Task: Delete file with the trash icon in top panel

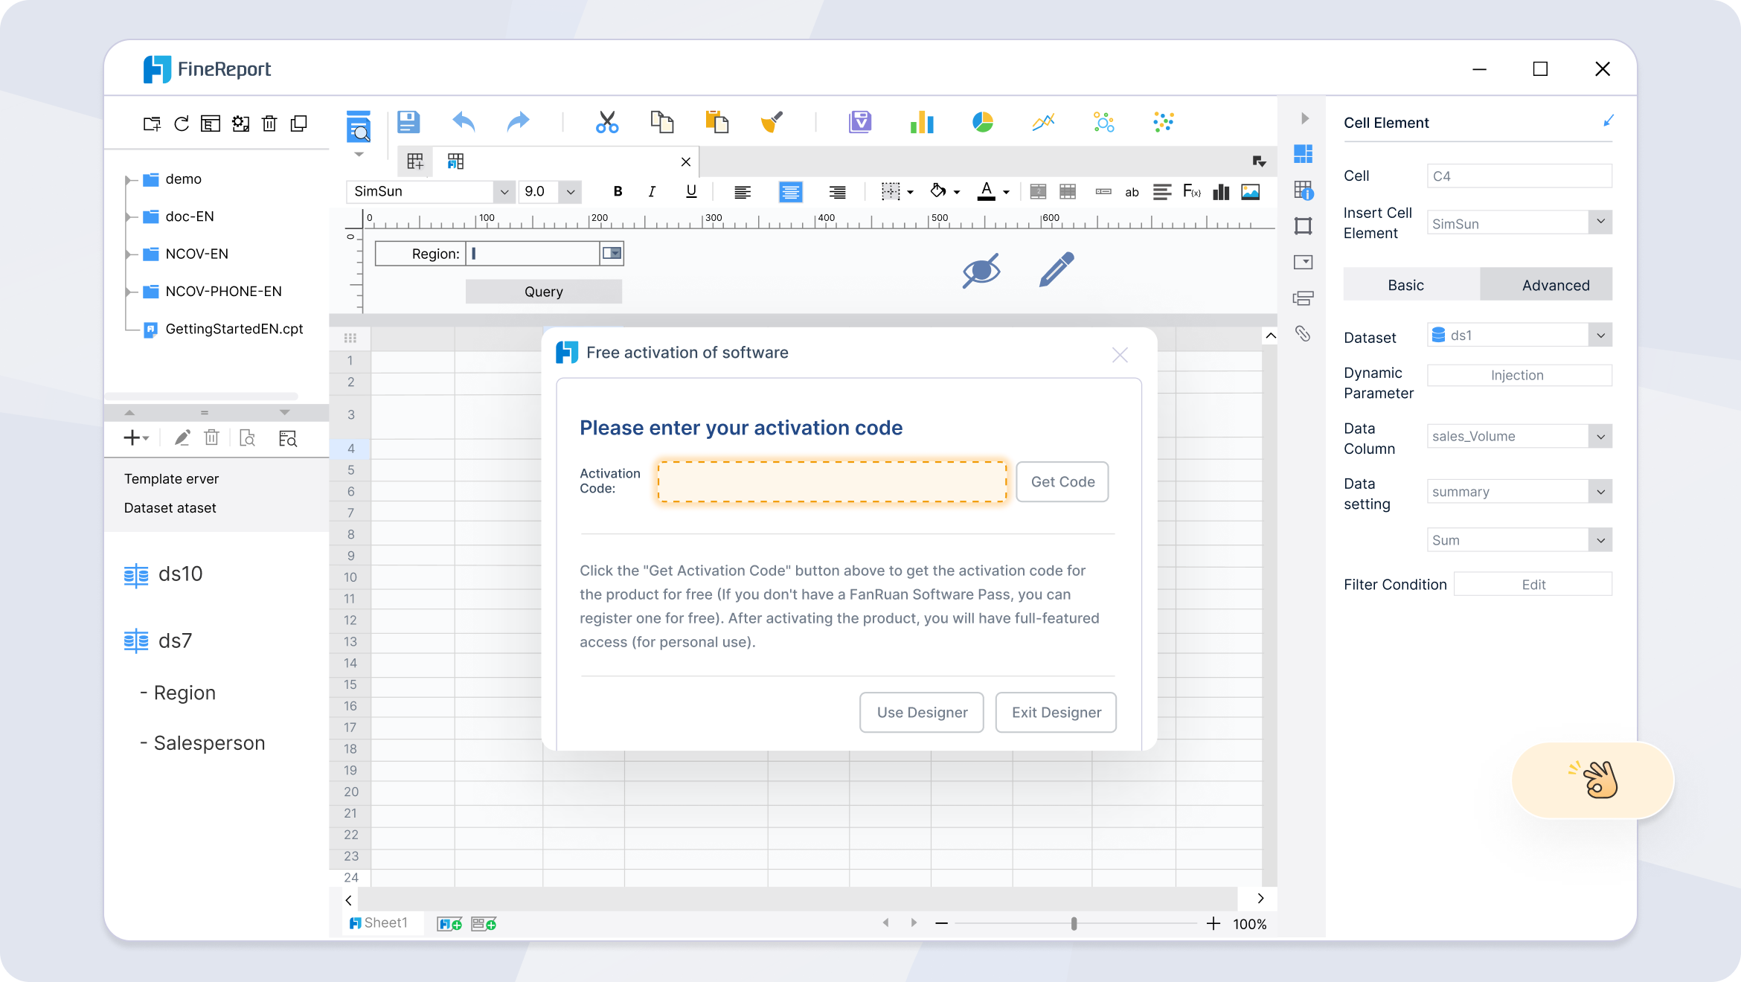Action: [x=269, y=123]
